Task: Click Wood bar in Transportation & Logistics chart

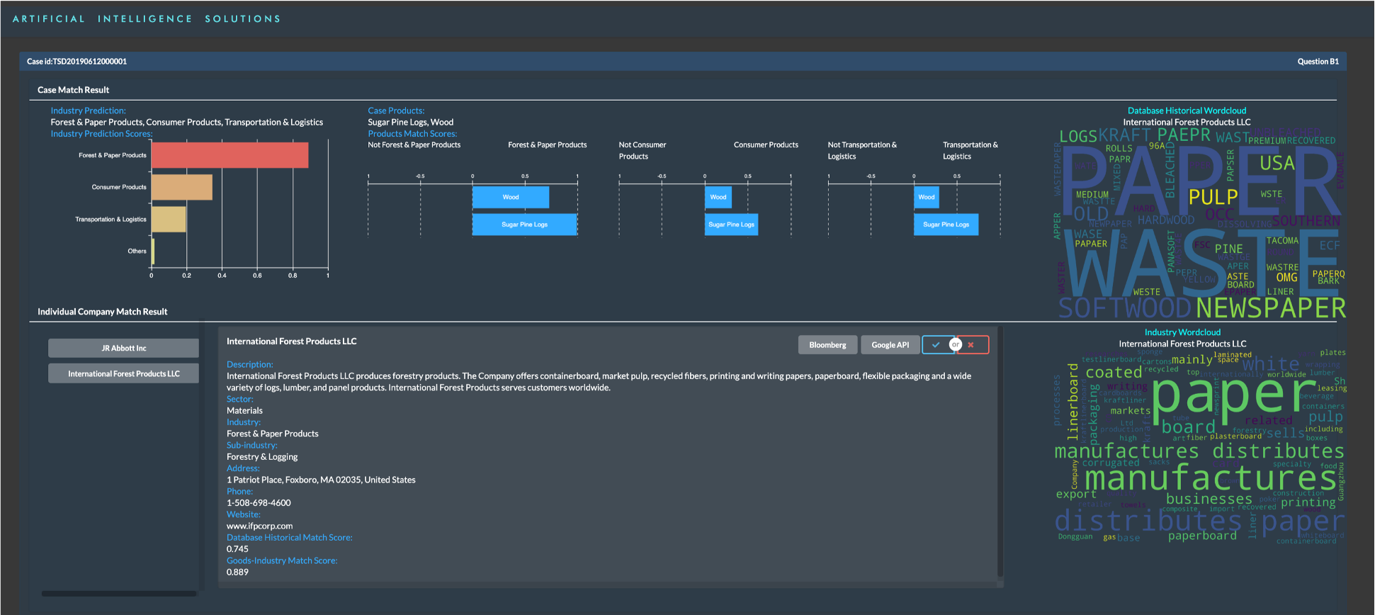Action: pos(926,197)
